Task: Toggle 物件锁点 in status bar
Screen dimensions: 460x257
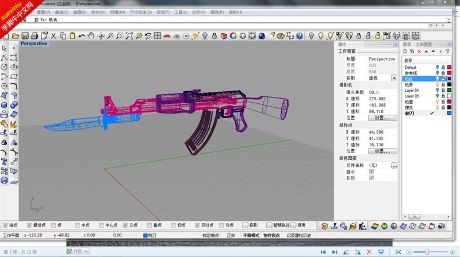Action: click(271, 235)
